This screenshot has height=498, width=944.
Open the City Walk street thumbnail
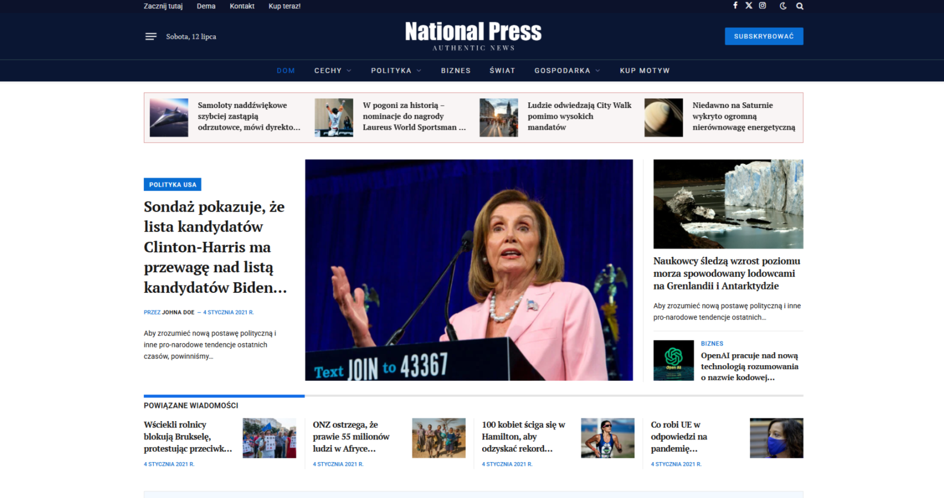point(499,118)
